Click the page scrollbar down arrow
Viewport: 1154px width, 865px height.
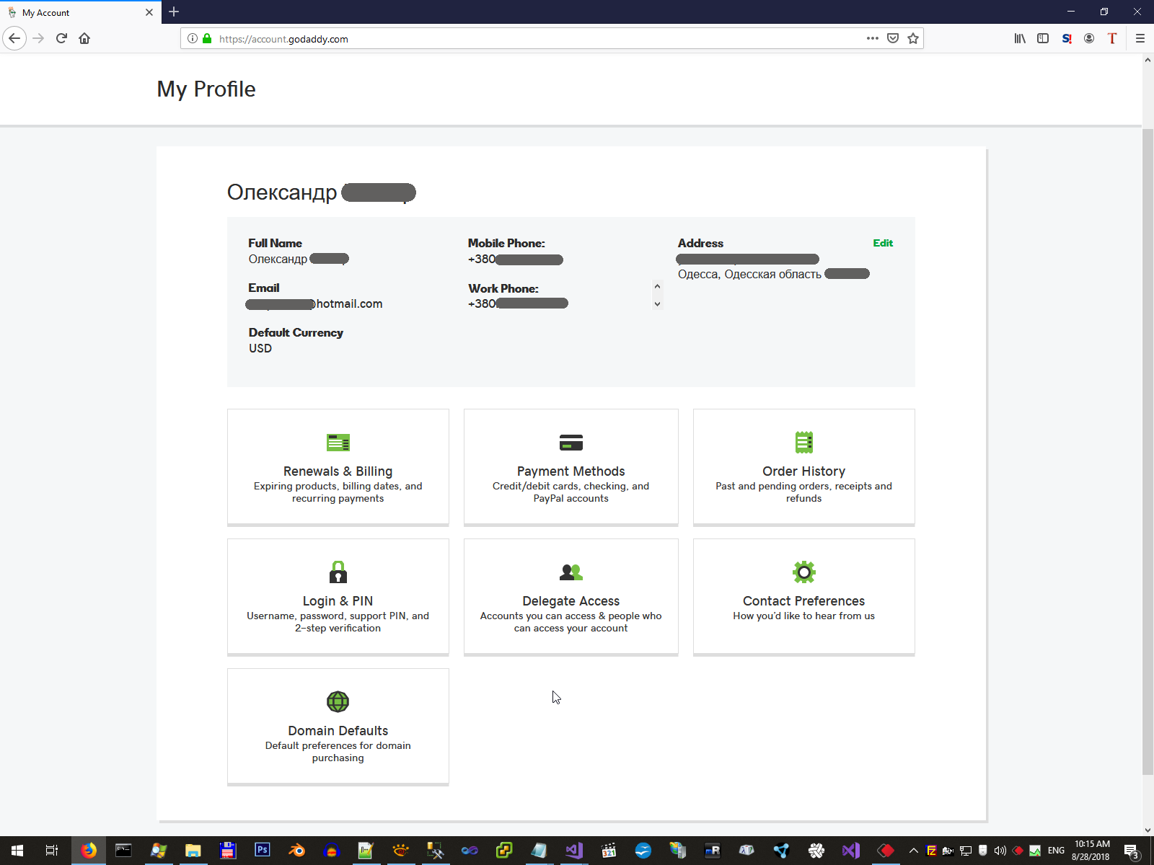1148,830
